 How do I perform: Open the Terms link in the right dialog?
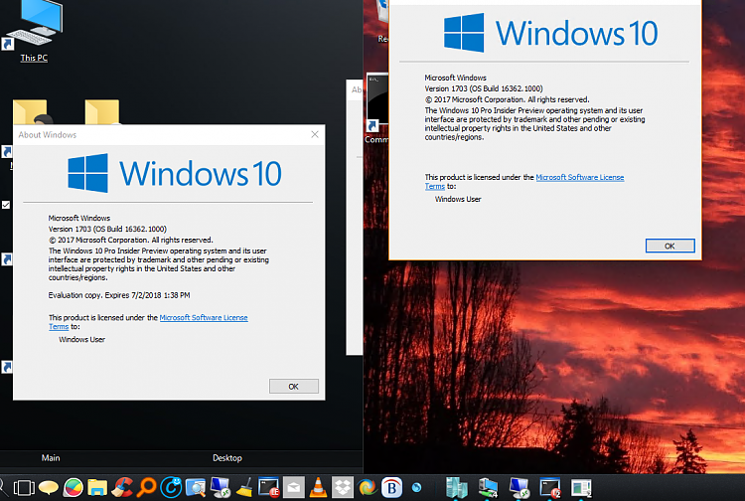point(435,186)
